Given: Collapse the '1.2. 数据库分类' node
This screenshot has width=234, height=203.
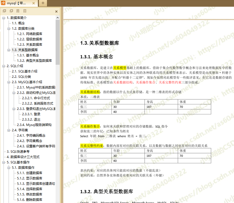Looking at the screenshot, I should (9, 29).
